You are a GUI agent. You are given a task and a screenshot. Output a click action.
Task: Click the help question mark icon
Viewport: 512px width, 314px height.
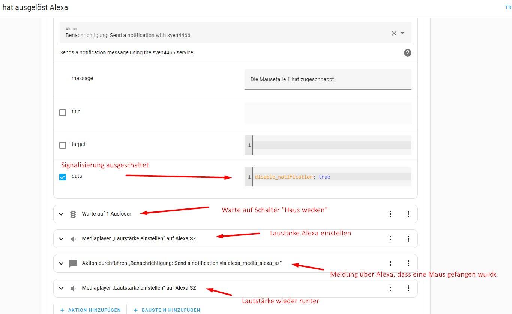point(407,53)
